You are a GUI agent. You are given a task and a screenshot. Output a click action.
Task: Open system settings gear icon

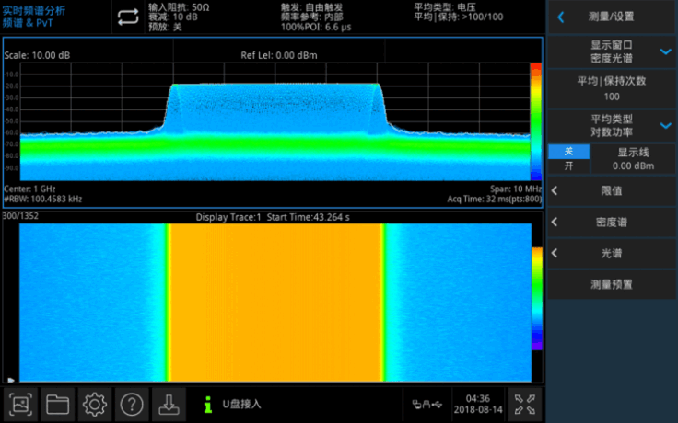point(95,405)
